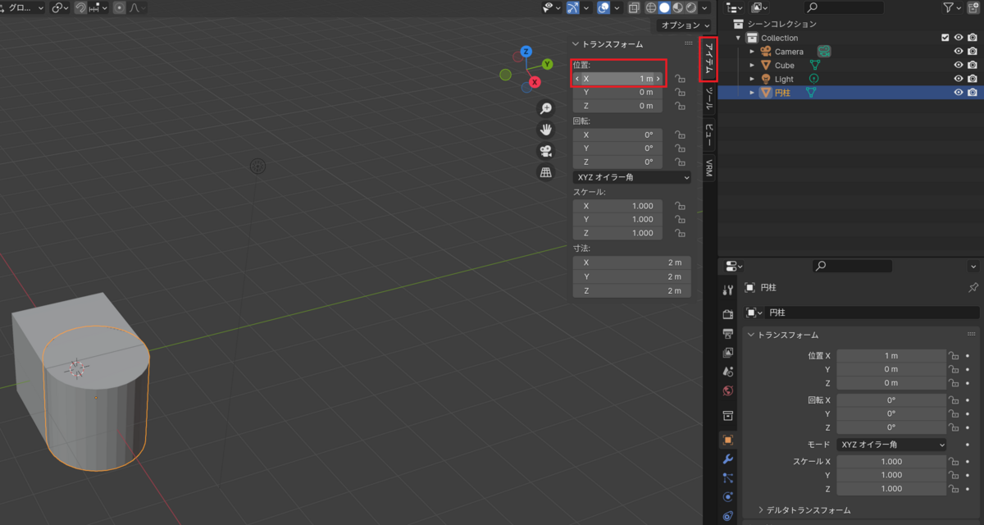Open the Modifiers wrench tab icon
984x525 pixels.
click(727, 459)
